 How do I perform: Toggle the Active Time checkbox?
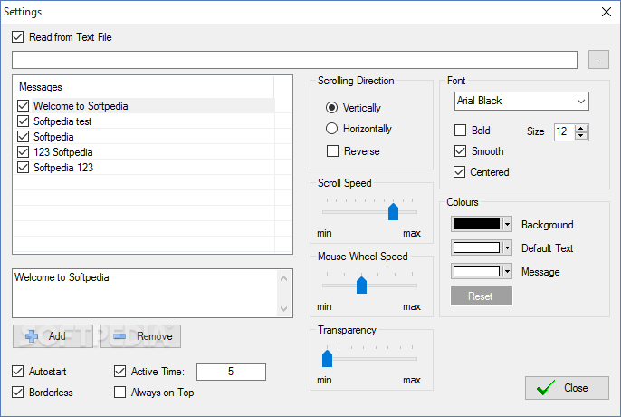tap(120, 372)
